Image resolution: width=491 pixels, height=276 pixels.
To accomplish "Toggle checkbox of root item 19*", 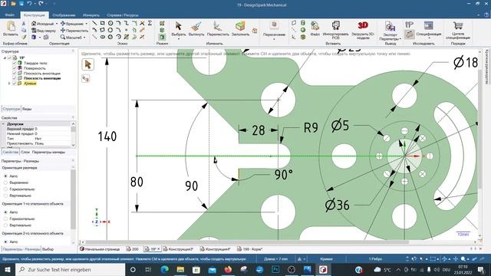I will [9, 58].
